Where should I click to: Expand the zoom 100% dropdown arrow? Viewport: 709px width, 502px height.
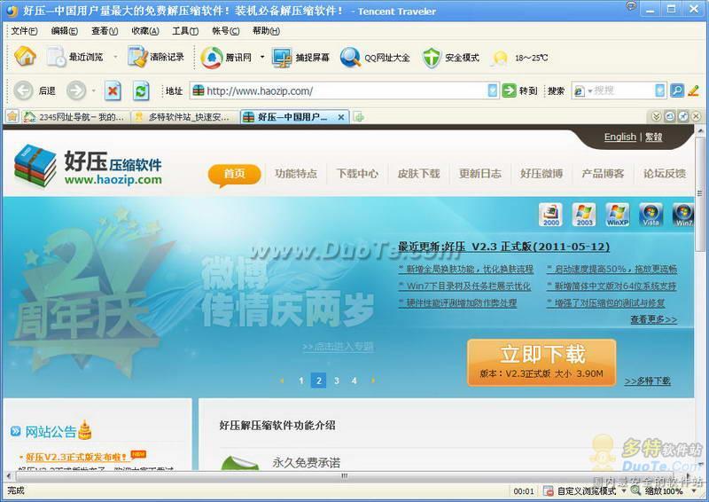click(694, 490)
